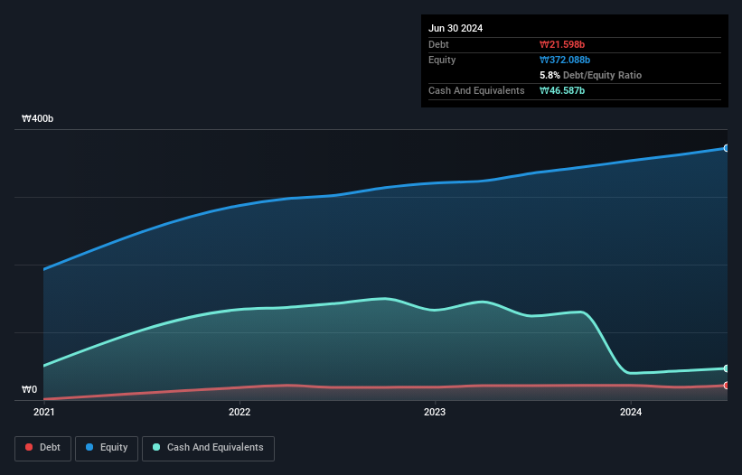742x475 pixels.
Task: Click the Debt endpoint marker on chart
Action: 727,386
